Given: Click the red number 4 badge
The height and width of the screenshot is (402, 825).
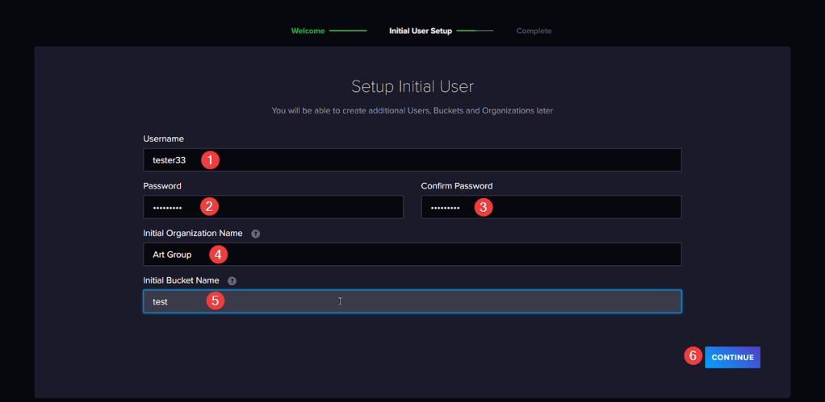Looking at the screenshot, I should click(216, 255).
